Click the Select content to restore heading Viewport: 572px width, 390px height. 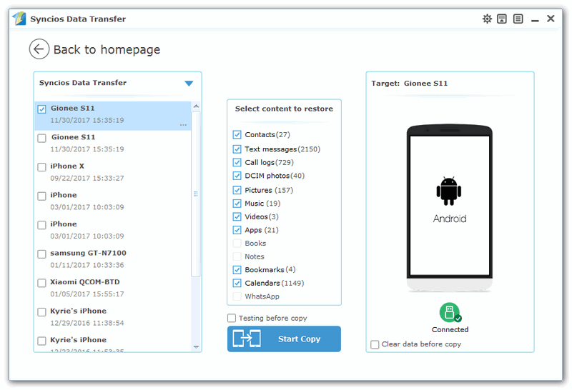point(284,109)
